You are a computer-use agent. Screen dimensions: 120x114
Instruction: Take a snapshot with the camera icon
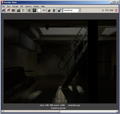click(x=13, y=10)
